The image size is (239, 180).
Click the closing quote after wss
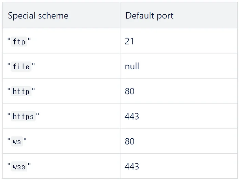pos(29,165)
